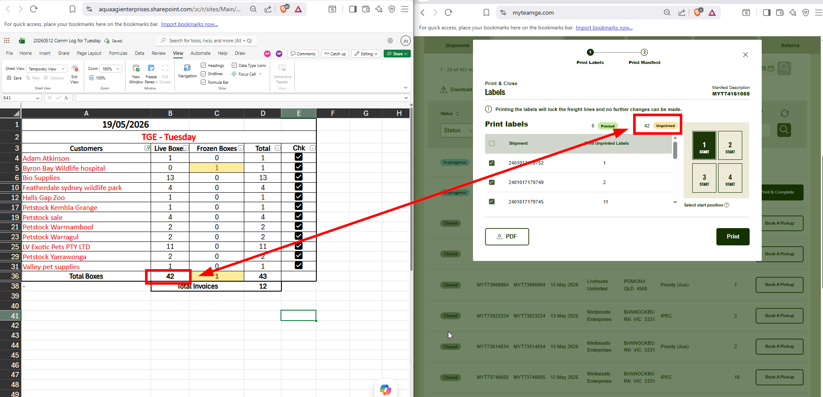Click the green Share button in Excel
This screenshot has height=397, width=823.
point(397,54)
